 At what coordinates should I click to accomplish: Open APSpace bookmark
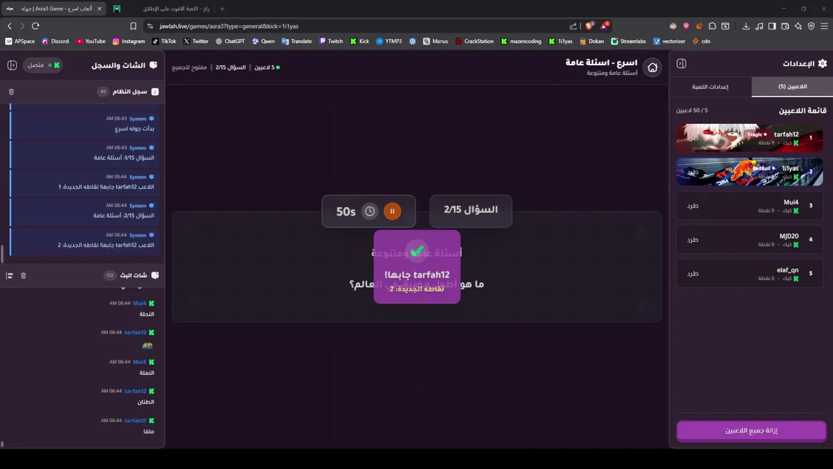coord(20,41)
